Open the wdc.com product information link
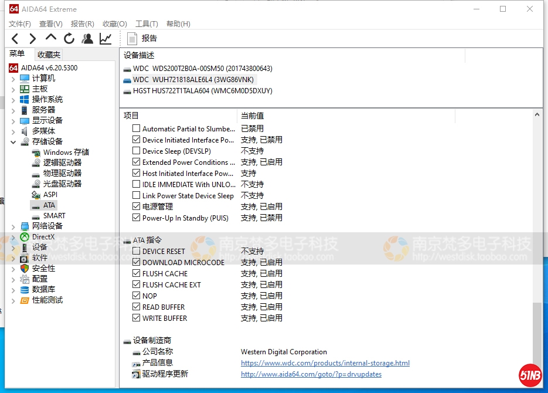Viewport: 548px width, 393px height. [x=325, y=363]
